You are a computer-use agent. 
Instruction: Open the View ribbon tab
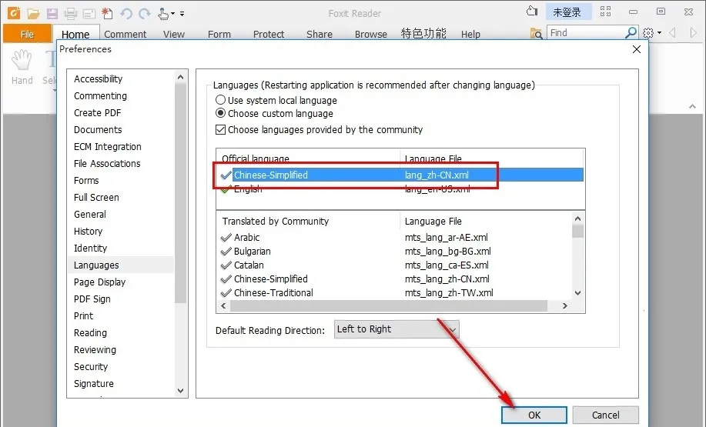point(174,34)
